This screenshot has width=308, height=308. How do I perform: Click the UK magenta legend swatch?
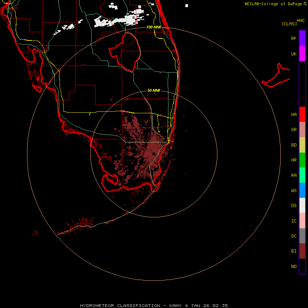click(302, 54)
